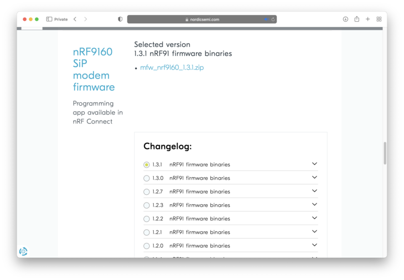Select the 1.2.3 version radio button
The height and width of the screenshot is (280, 404).
click(146, 205)
